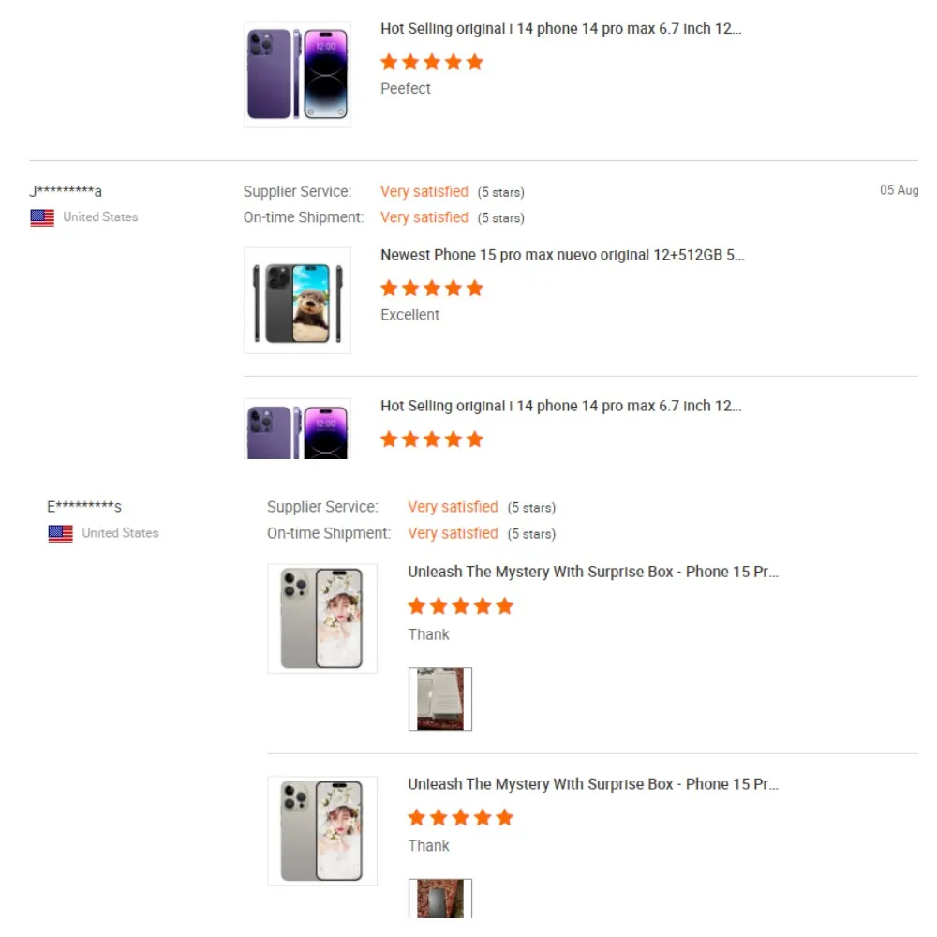Open the last Unleash The Mystery product thumbnail

322,830
